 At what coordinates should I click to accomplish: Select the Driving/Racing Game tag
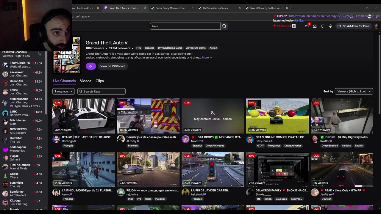pyautogui.click(x=170, y=48)
